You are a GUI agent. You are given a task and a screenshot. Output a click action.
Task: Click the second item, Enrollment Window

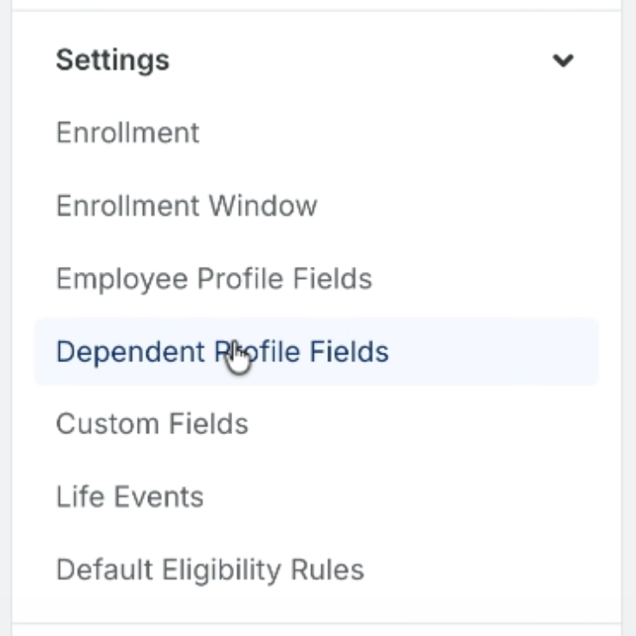click(186, 205)
